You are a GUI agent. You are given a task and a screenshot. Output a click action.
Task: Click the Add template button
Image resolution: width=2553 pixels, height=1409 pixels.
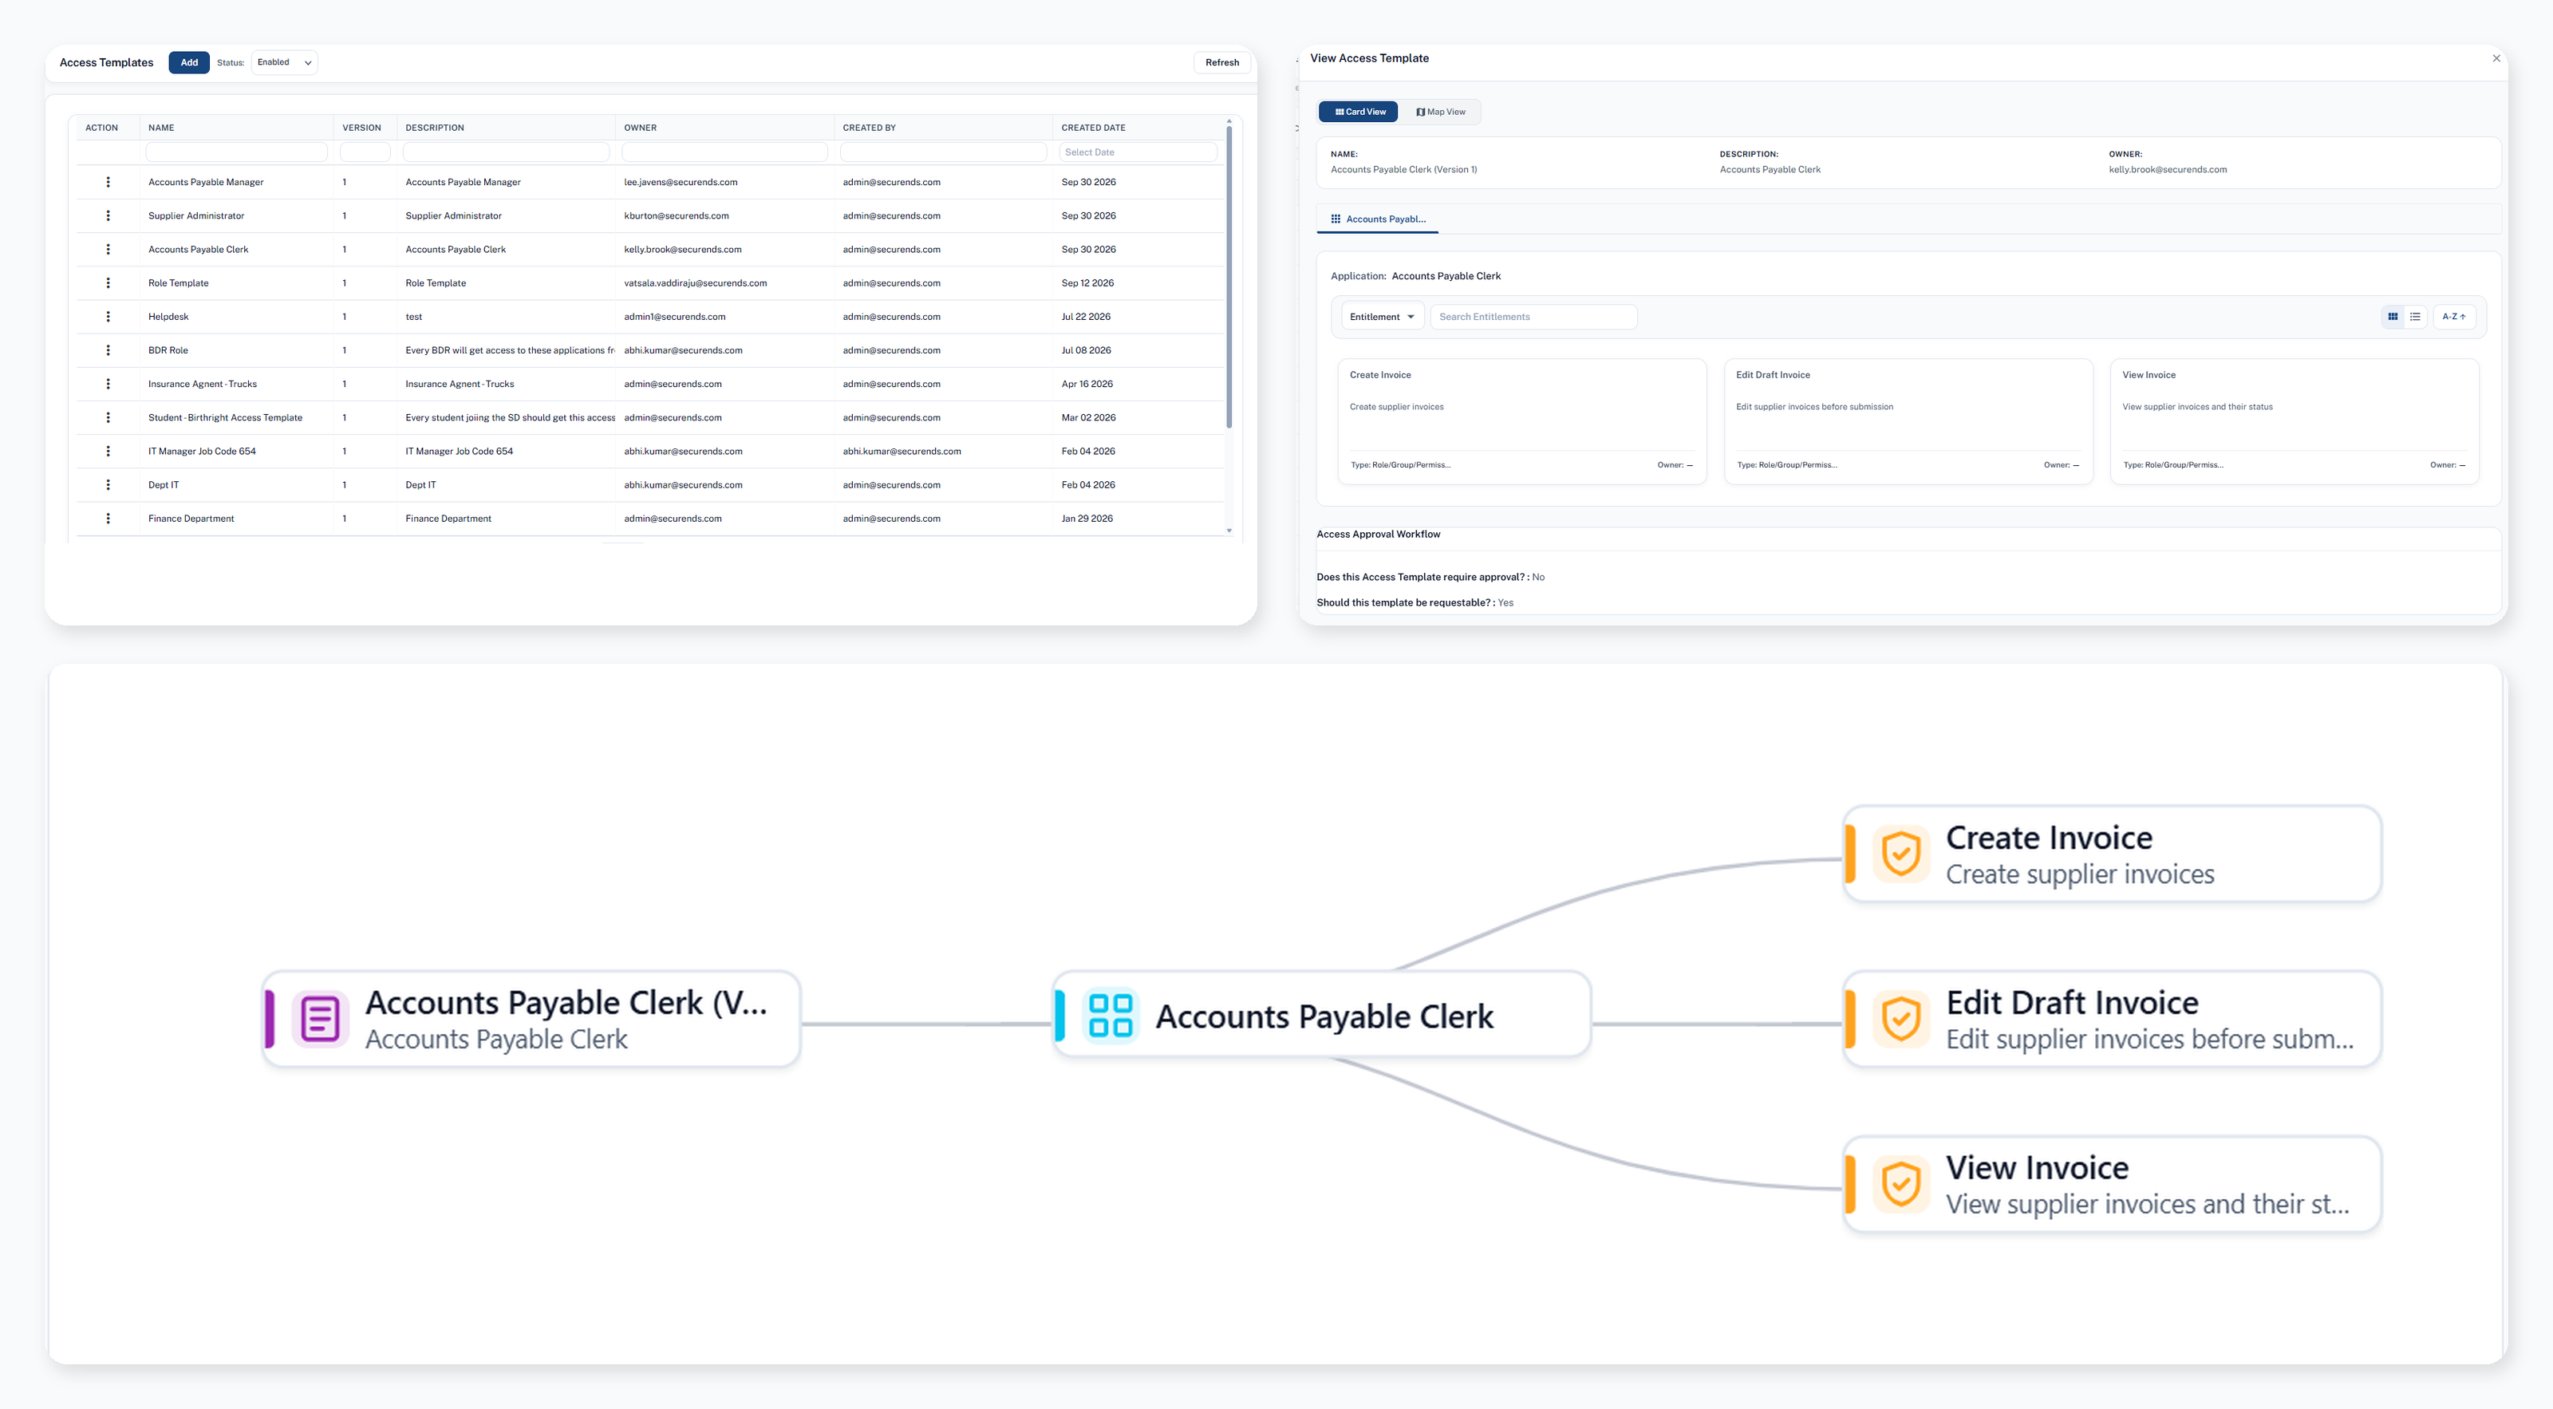[x=189, y=62]
